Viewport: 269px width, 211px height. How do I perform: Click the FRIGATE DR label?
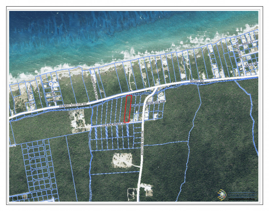(239, 50)
